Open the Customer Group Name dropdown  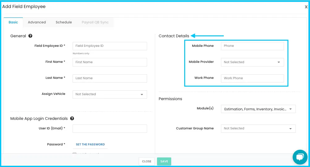[258, 128]
